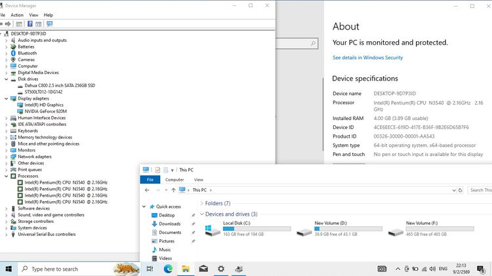This screenshot has height=276, width=492.
Task: Click Local Disk (C:) usage bar
Action: 257,229
